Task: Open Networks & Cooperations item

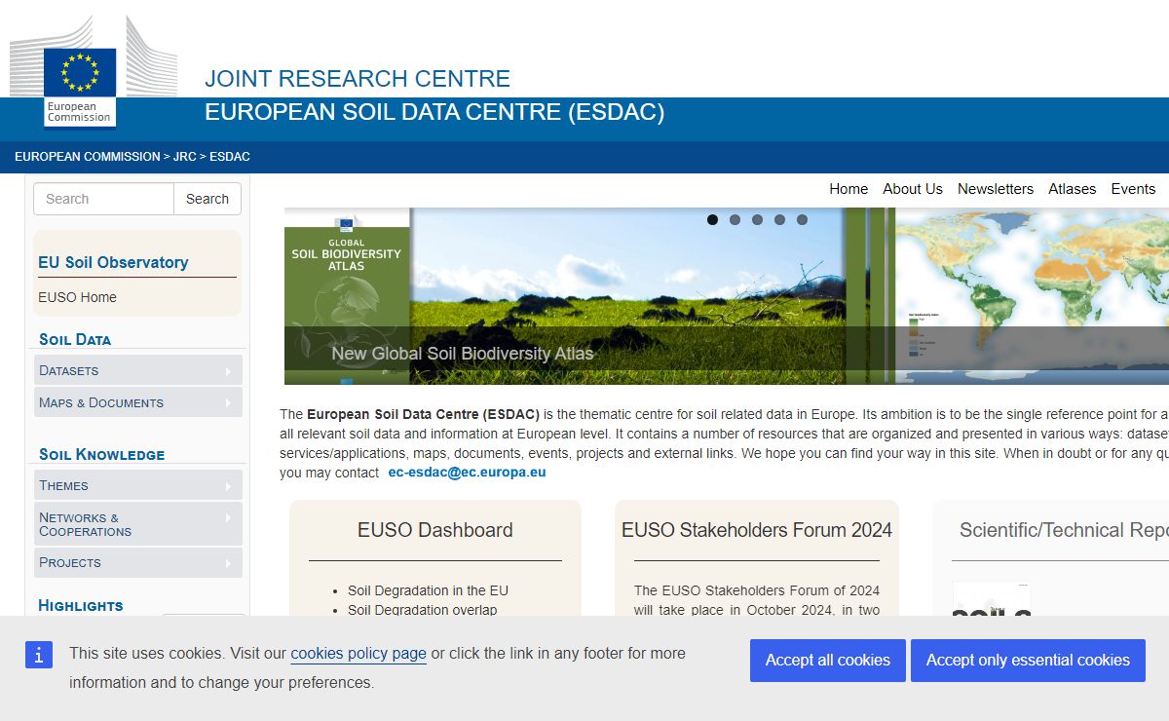Action: point(137,524)
